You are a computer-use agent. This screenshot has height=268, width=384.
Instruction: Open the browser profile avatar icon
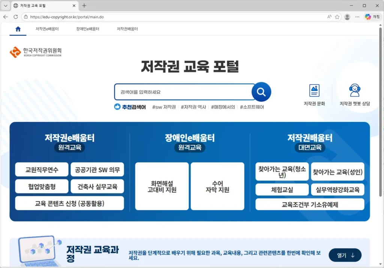[x=347, y=17]
